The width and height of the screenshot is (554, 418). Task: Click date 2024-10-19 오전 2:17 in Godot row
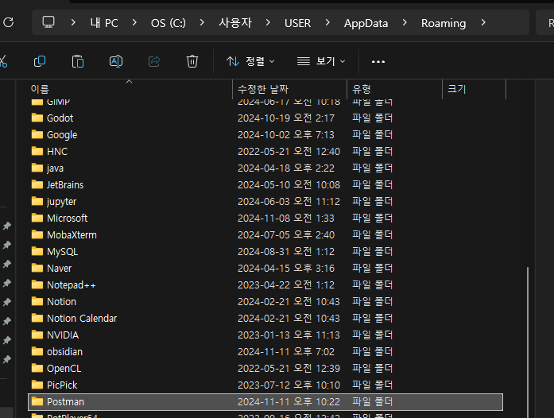click(286, 118)
